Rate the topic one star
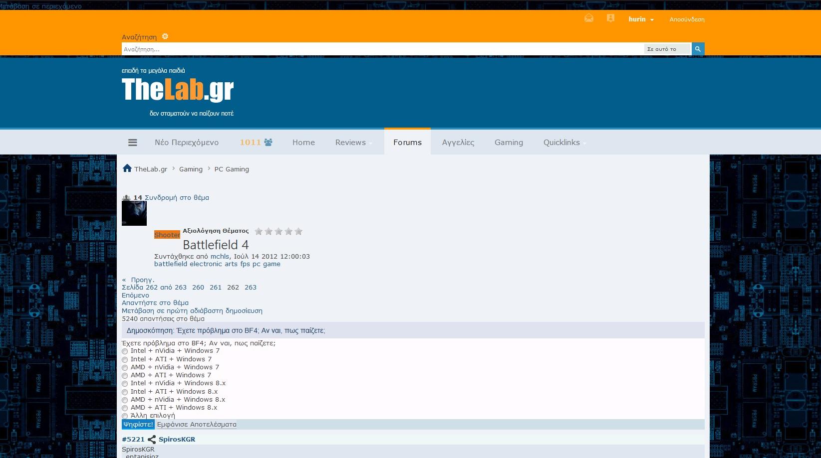Image resolution: width=821 pixels, height=458 pixels. click(x=259, y=231)
